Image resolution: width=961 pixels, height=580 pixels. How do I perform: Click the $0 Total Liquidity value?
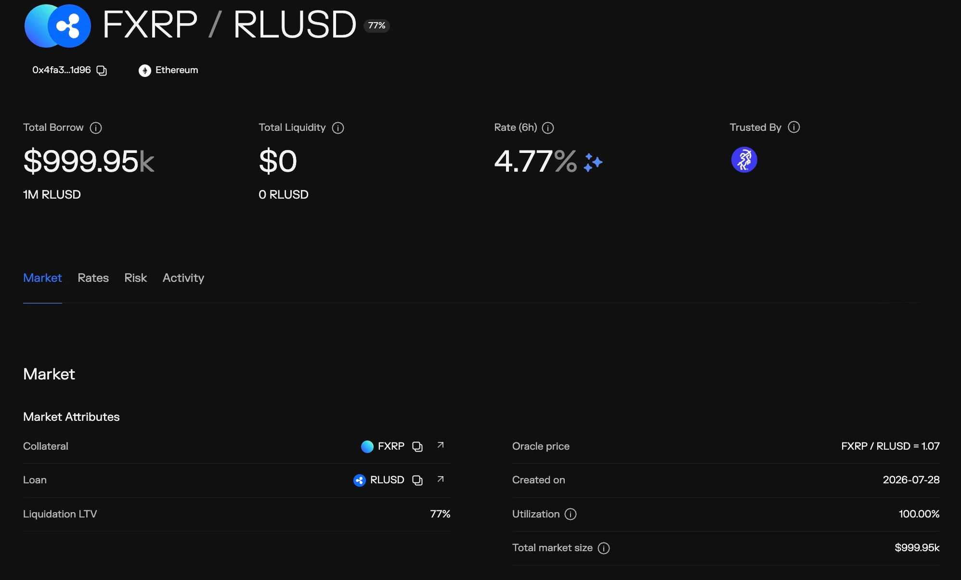tap(278, 161)
